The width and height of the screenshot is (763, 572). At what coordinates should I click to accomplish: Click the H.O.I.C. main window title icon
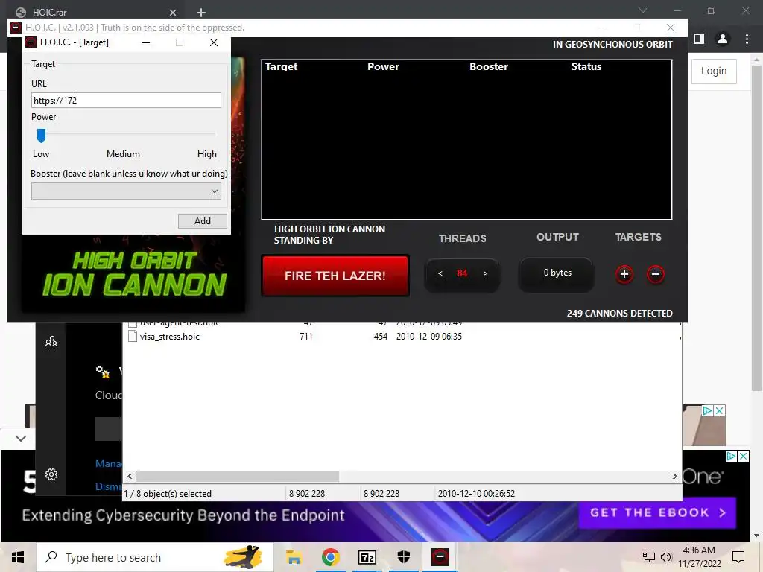pos(16,28)
